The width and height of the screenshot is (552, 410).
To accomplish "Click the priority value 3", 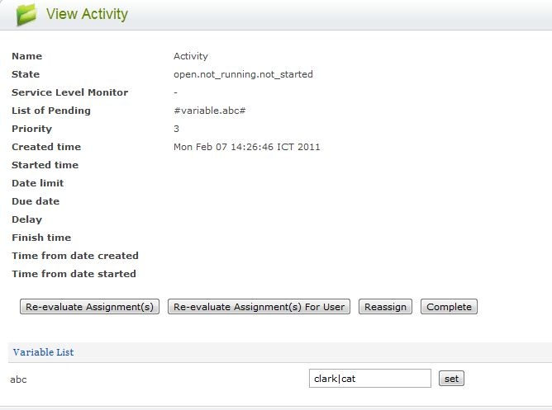I will pos(176,129).
